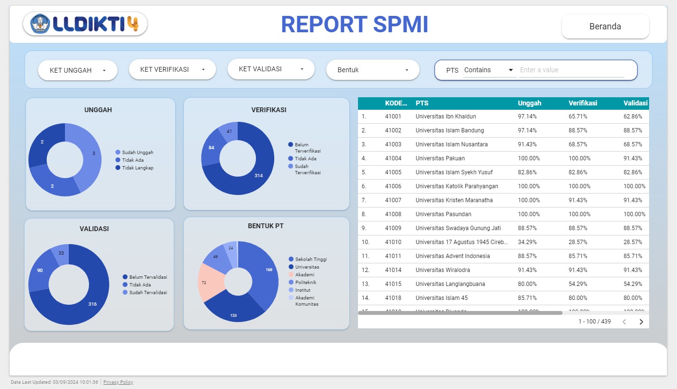Go to previous table page arrow

[624, 322]
